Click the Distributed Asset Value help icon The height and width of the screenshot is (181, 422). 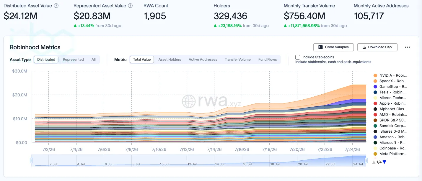(56, 6)
